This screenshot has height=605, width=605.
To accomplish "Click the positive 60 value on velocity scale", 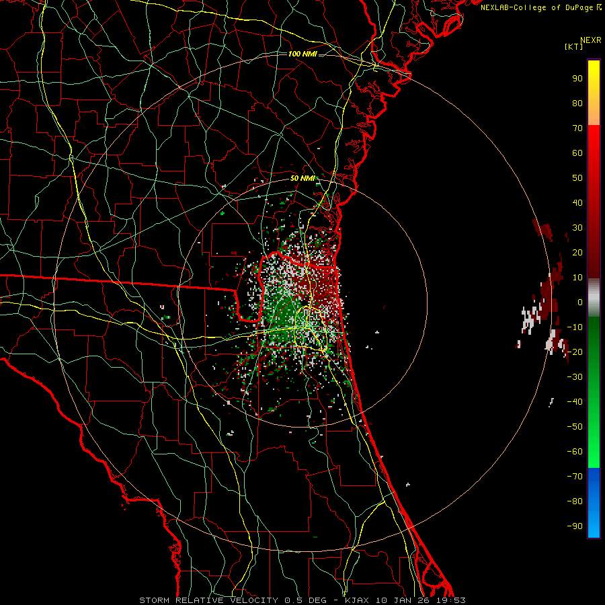I will (577, 153).
